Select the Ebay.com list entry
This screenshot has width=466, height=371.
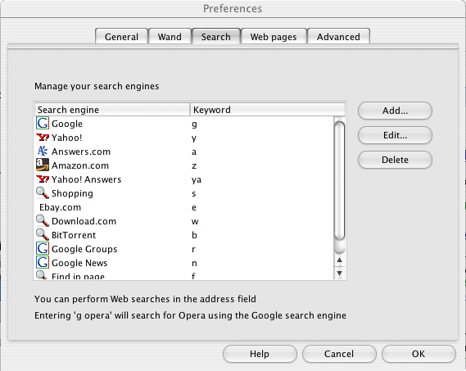click(184, 207)
